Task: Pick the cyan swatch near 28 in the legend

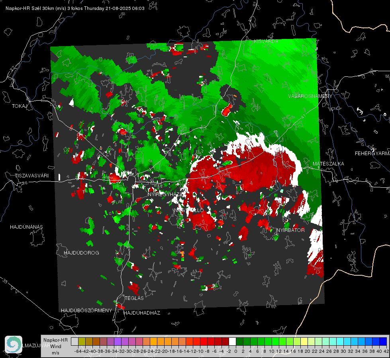Action: [x=340, y=341]
